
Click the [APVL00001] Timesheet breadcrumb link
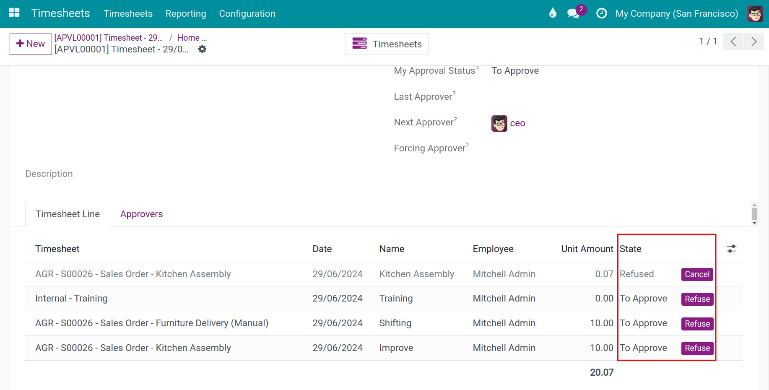coord(109,38)
